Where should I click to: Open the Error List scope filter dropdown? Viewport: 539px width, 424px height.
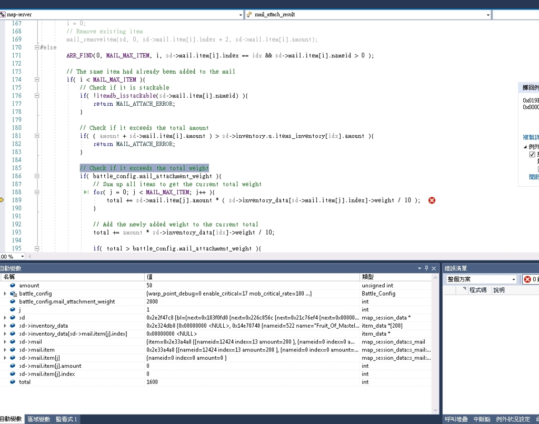click(x=514, y=279)
